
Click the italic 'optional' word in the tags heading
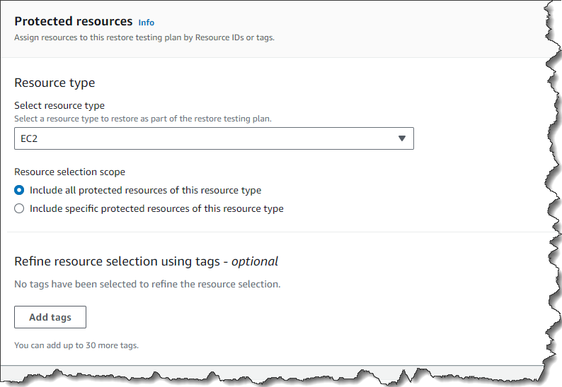pyautogui.click(x=255, y=261)
